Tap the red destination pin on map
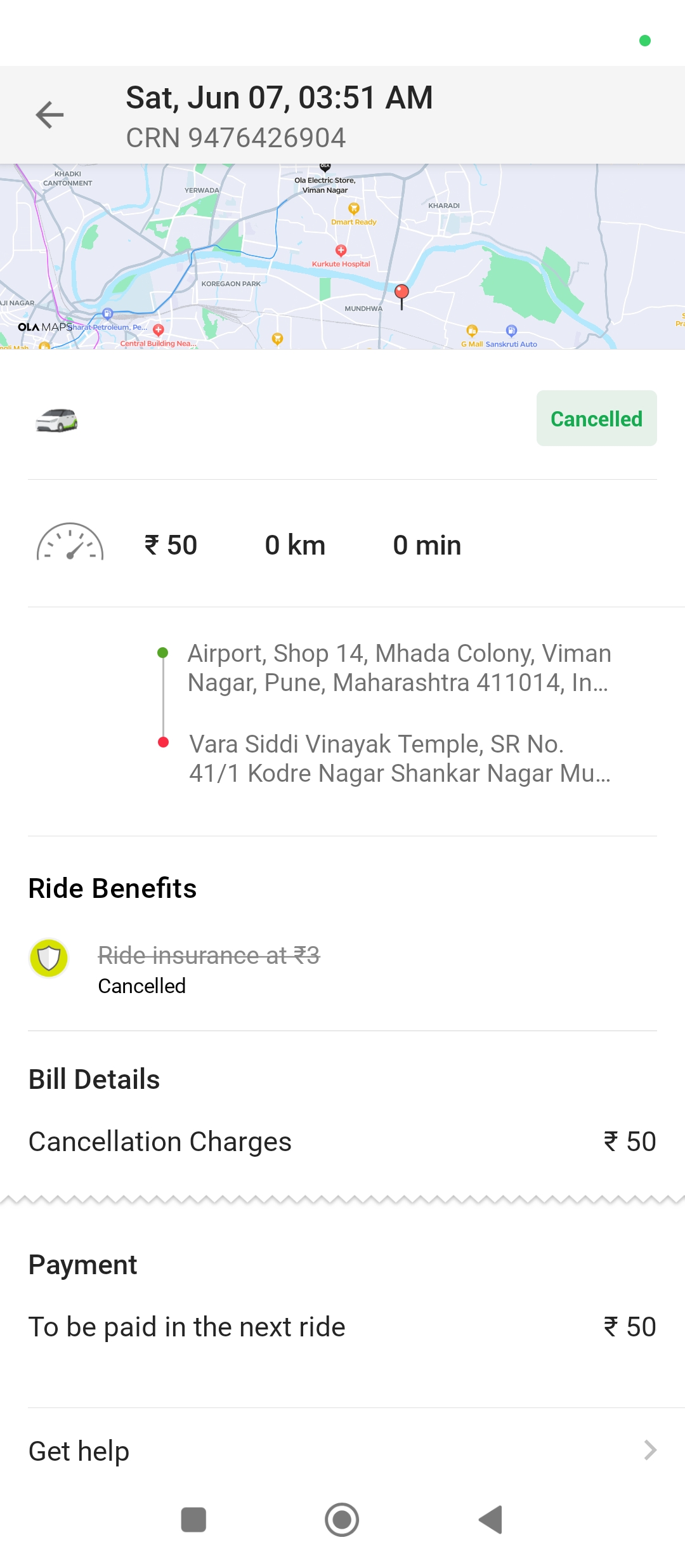The image size is (685, 1561). click(x=401, y=293)
